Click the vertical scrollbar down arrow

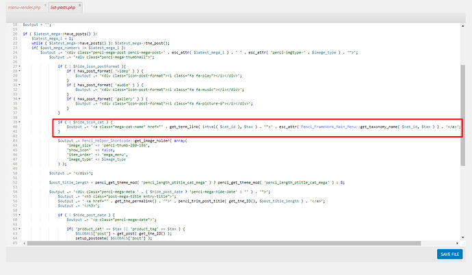[x=462, y=237]
